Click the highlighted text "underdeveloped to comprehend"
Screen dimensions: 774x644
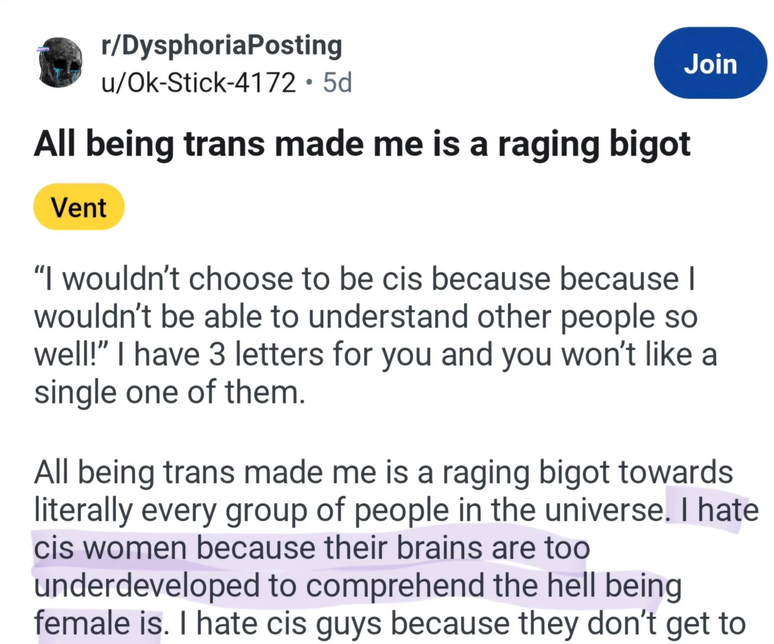point(259,586)
